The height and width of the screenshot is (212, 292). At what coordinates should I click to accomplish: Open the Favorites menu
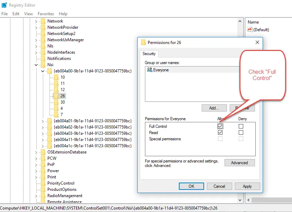(x=46, y=14)
